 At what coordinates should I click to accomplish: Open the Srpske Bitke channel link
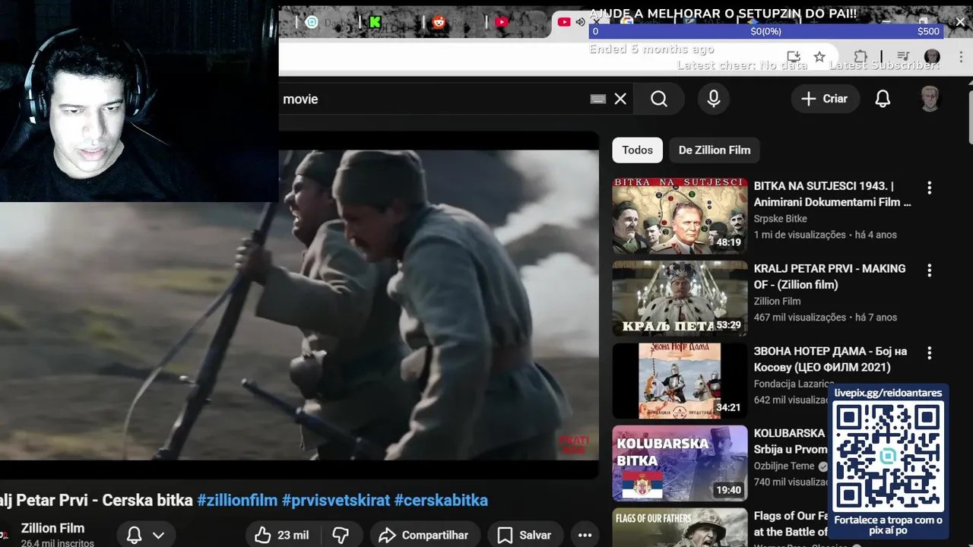pyautogui.click(x=781, y=219)
